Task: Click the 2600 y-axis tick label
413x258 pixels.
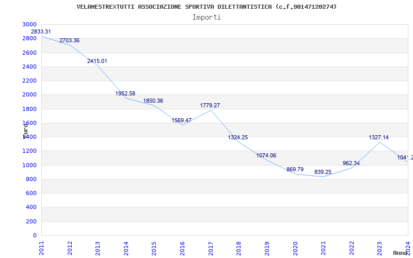Action: tap(29, 53)
